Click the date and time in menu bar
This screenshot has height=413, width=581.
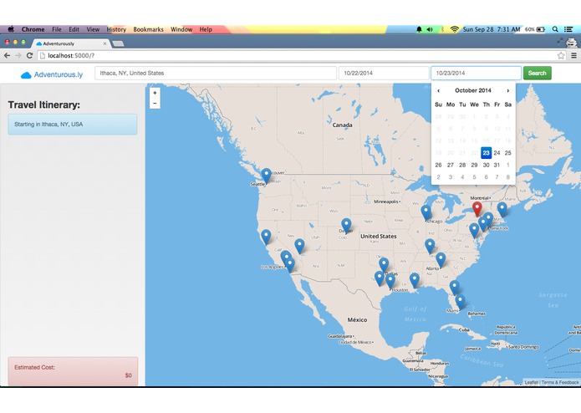492,29
